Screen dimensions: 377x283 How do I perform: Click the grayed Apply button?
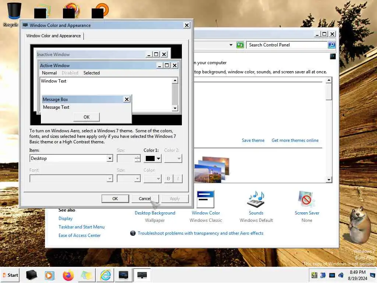[175, 199]
